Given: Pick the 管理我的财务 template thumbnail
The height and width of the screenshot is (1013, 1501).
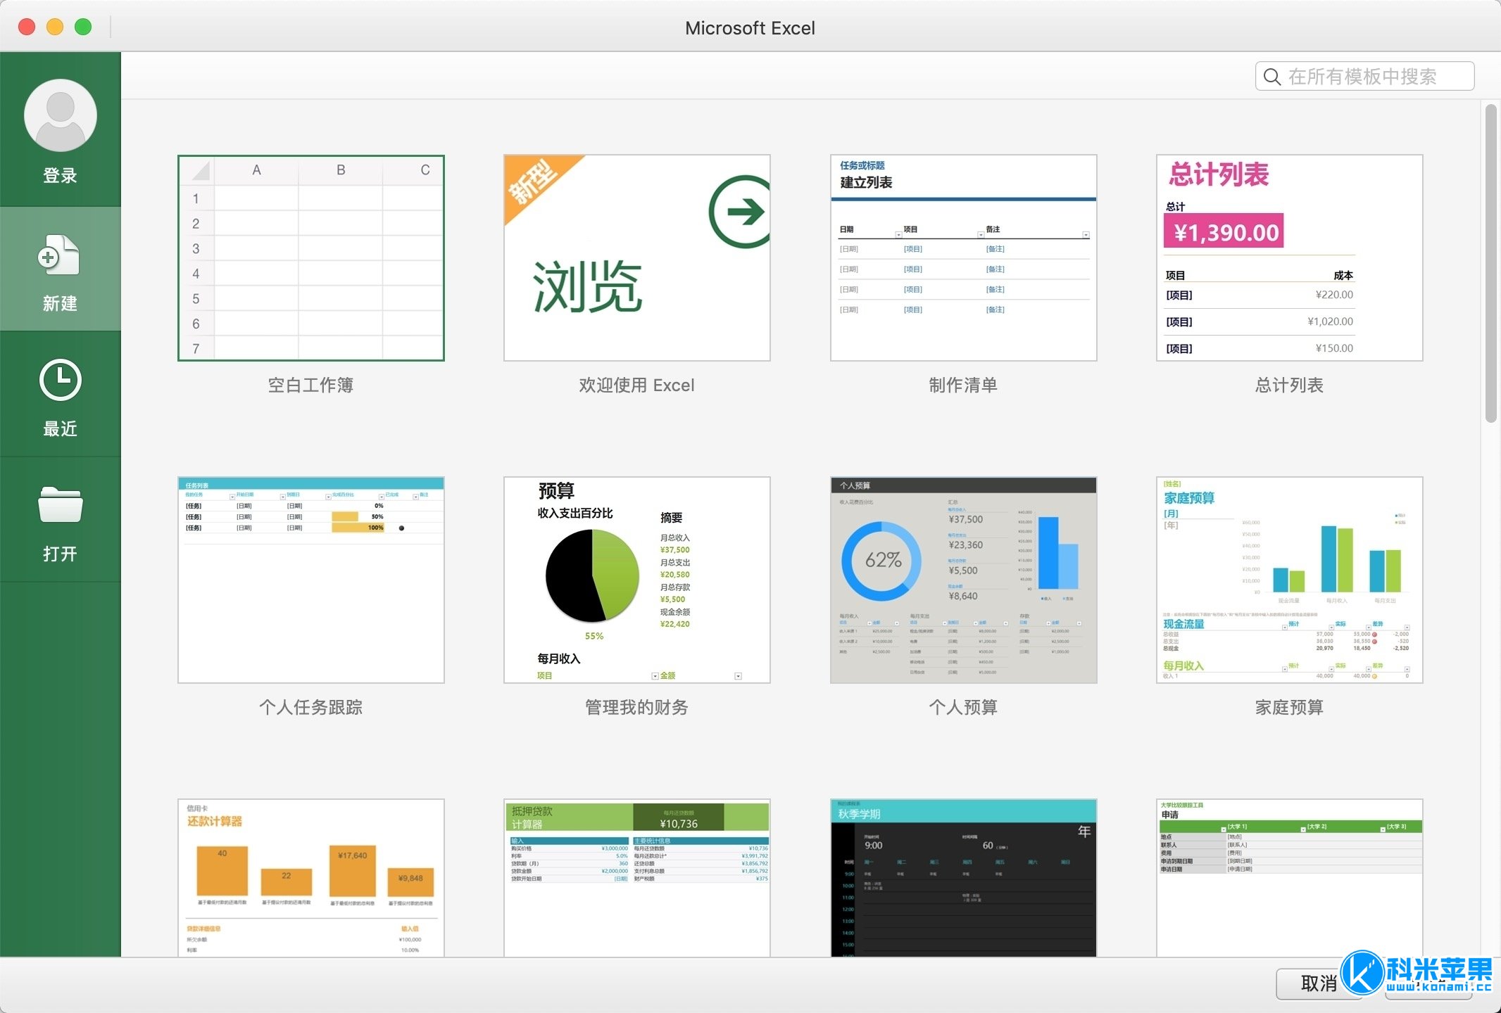Looking at the screenshot, I should click(637, 580).
